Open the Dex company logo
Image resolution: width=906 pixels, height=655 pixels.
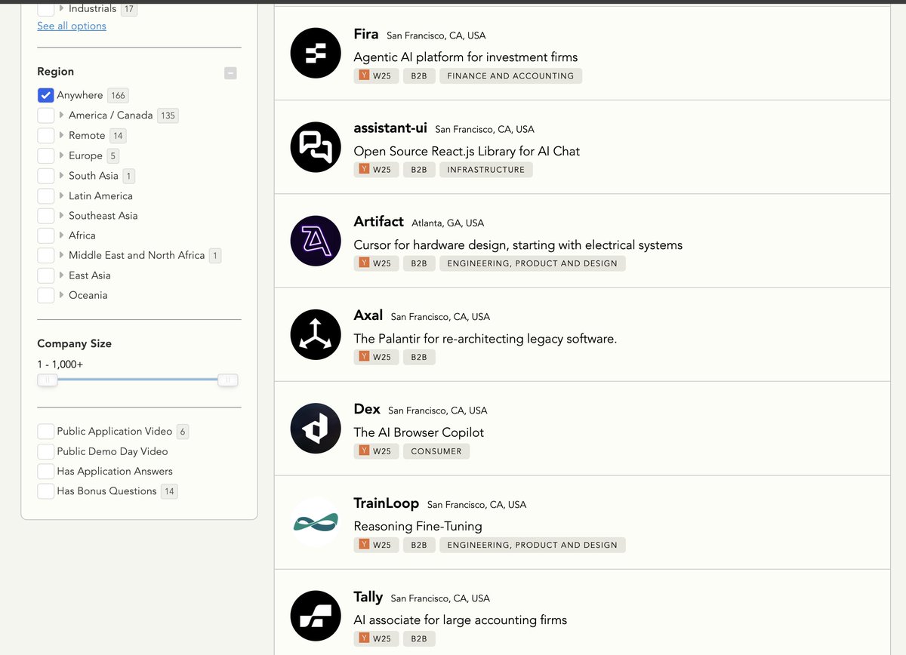(x=316, y=428)
